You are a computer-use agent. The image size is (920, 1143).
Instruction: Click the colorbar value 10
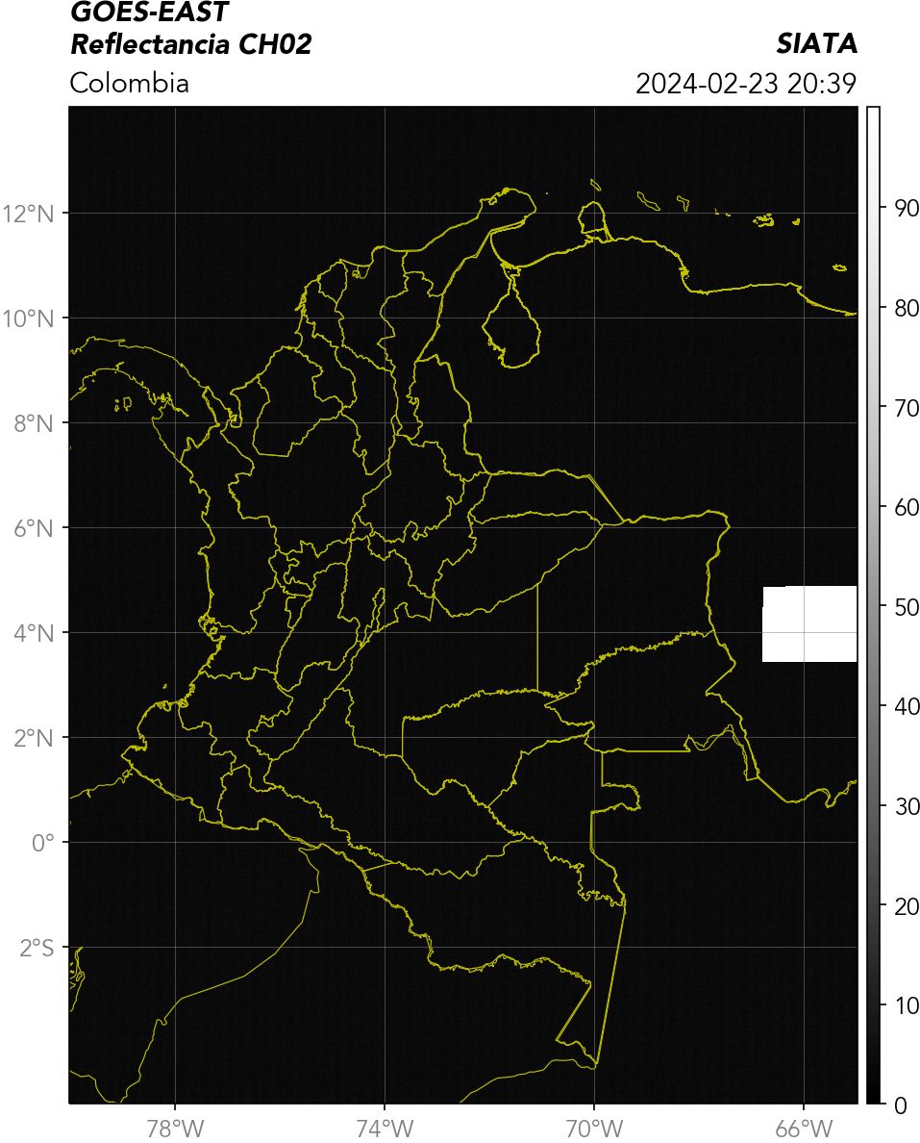tap(907, 1006)
